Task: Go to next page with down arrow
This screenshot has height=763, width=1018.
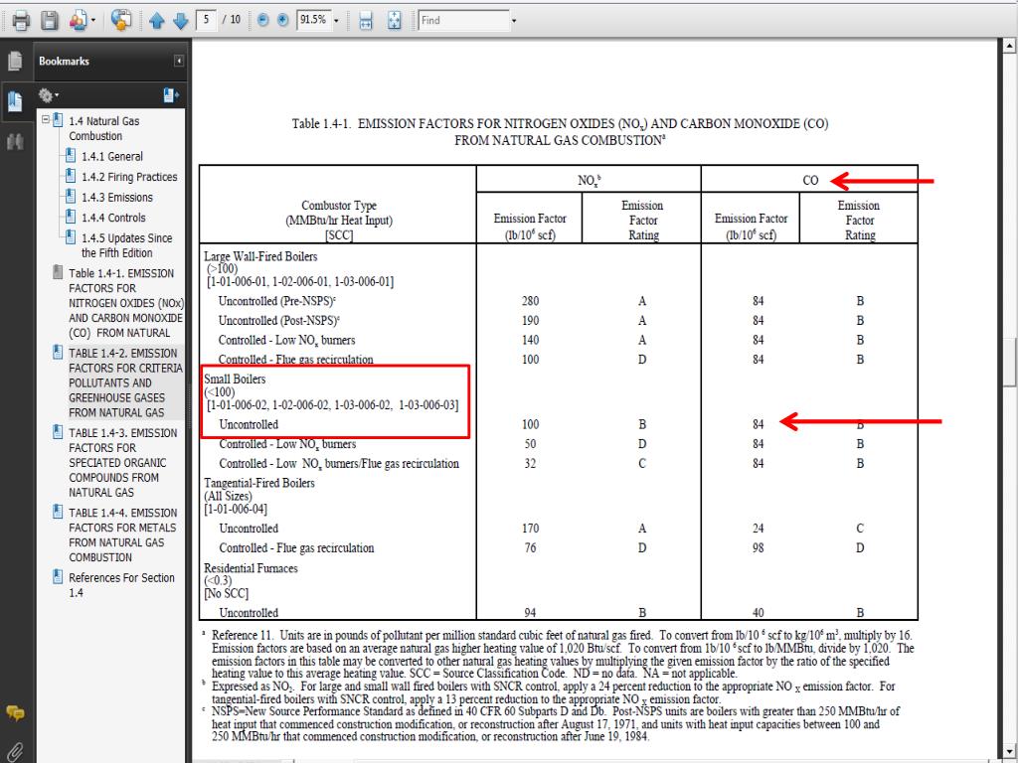Action: (x=180, y=21)
